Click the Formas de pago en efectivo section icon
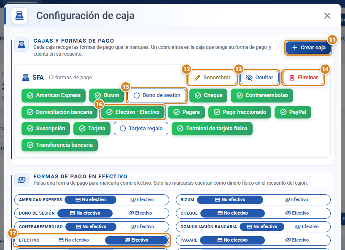The height and width of the screenshot is (250, 345). click(x=22, y=180)
